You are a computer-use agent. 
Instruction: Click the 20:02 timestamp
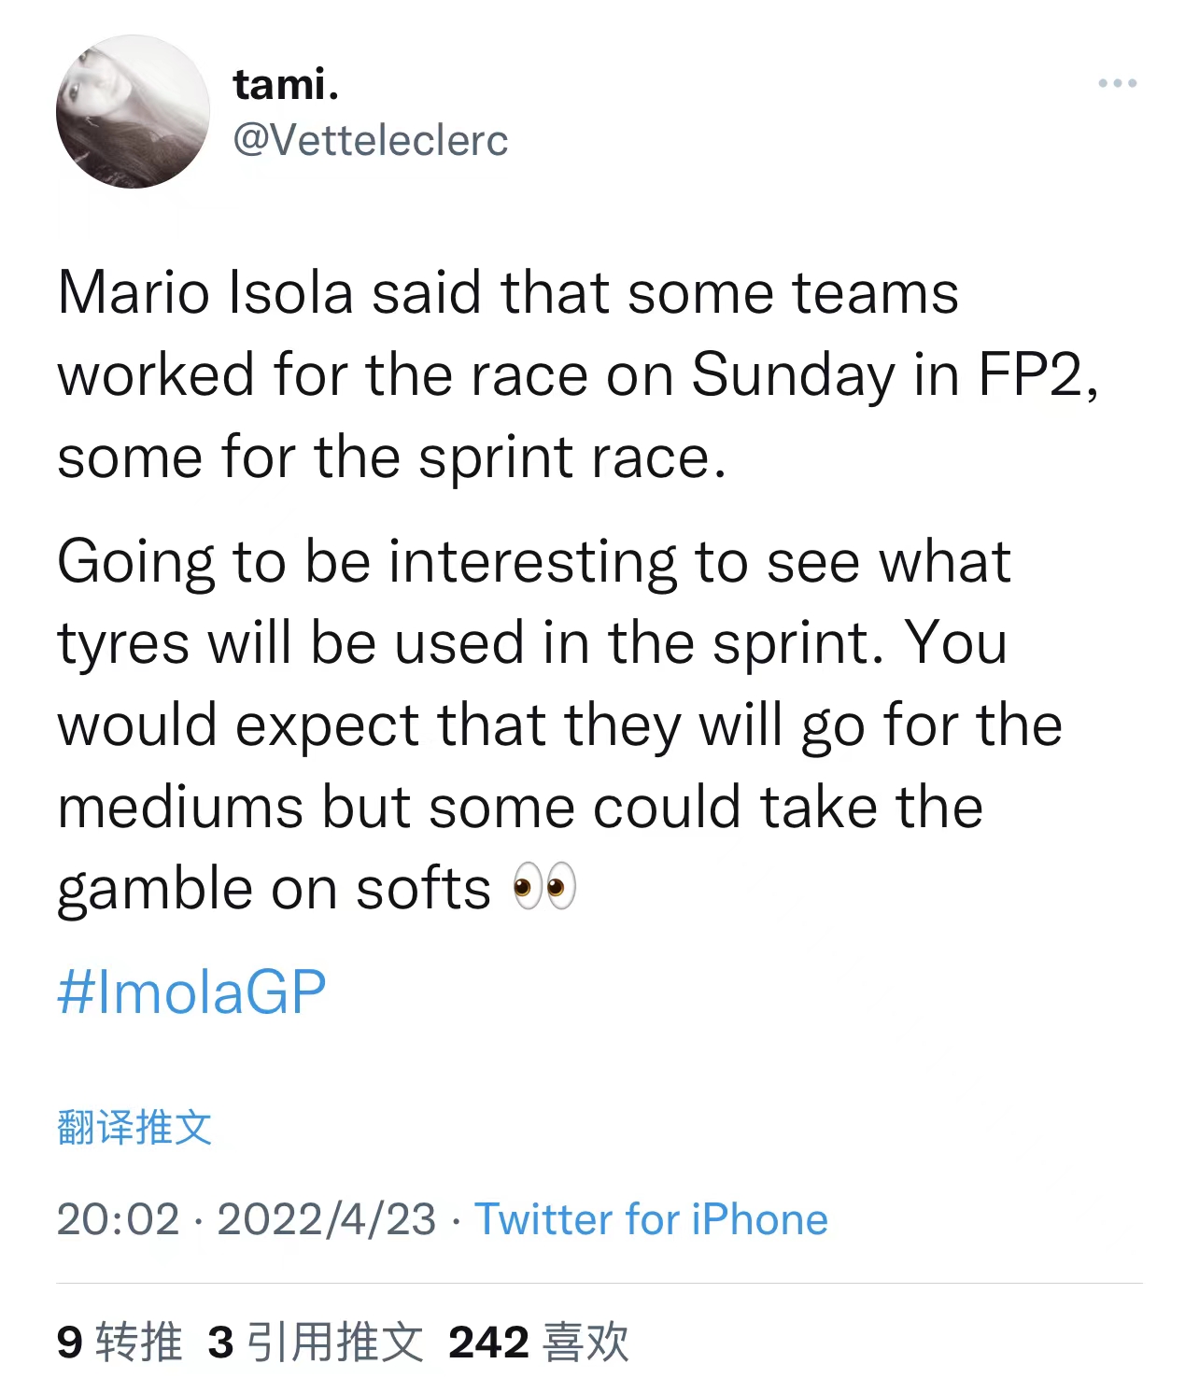point(118,1219)
